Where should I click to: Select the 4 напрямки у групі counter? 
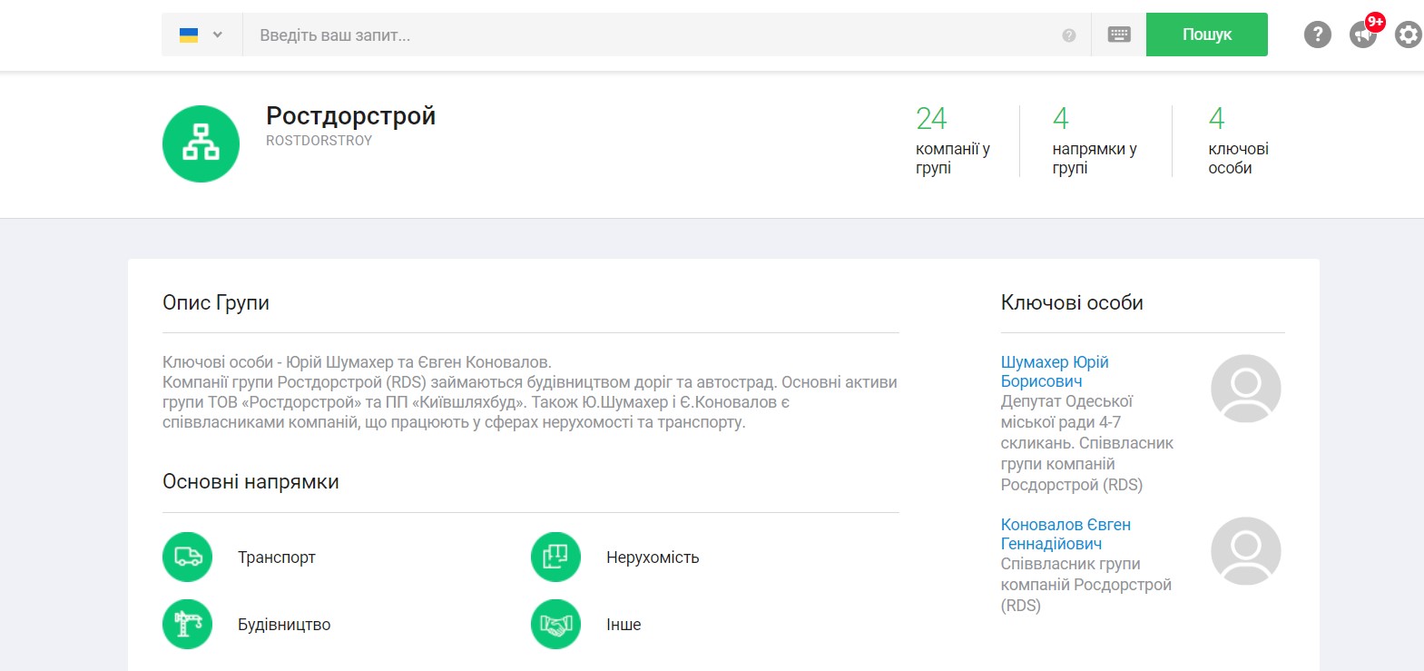[1094, 141]
